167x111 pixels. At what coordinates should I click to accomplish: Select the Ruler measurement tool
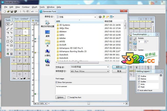(12, 29)
